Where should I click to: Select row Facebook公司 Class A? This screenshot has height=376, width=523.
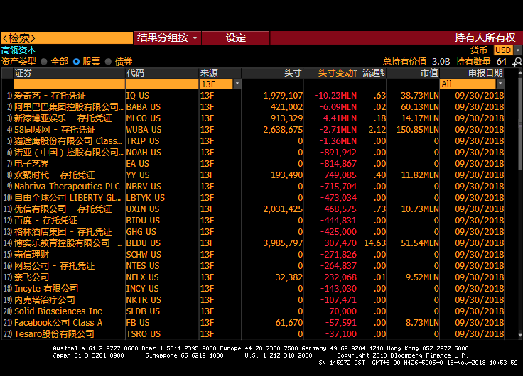pyautogui.click(x=253, y=322)
